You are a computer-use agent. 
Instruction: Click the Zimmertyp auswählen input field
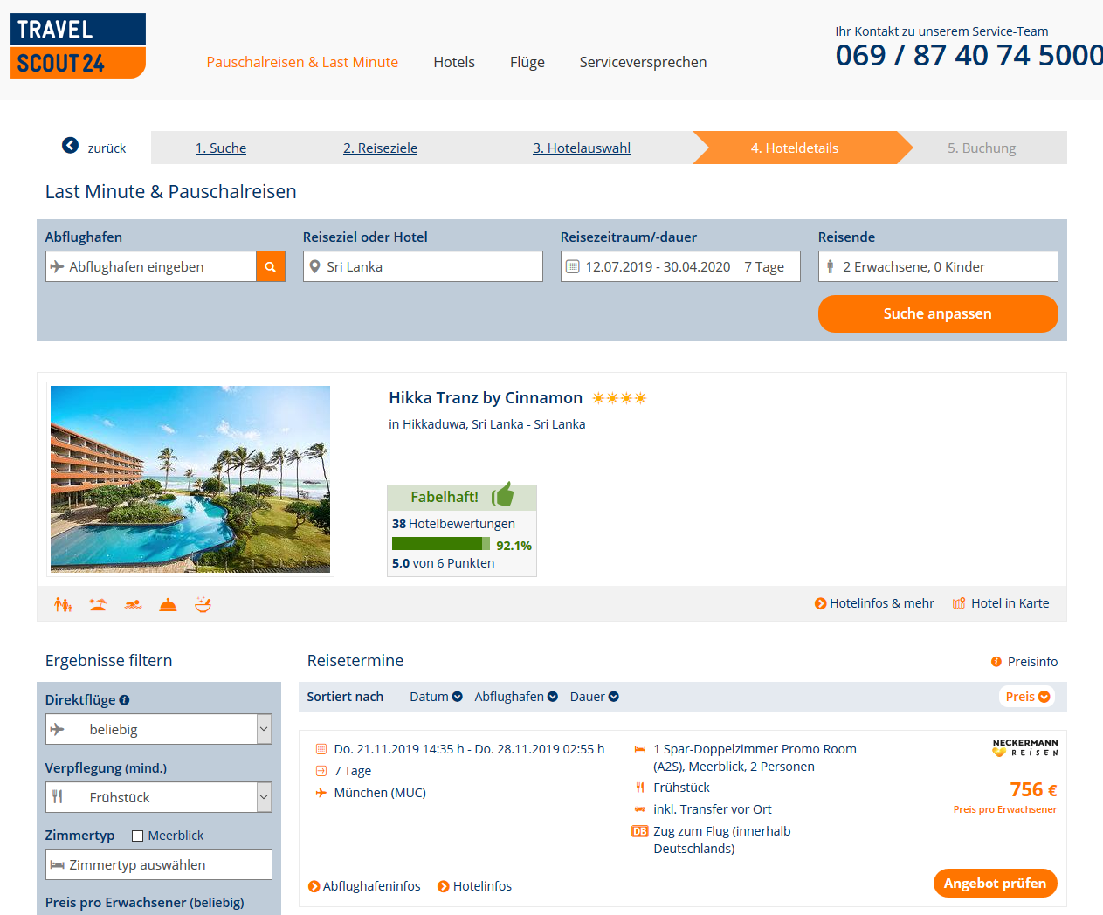159,864
